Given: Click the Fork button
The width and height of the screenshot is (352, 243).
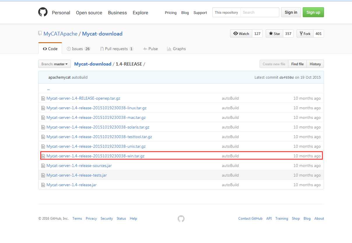Looking at the screenshot, I should point(305,34).
